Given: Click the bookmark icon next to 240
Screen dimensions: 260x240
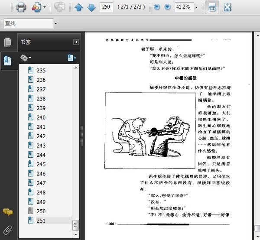Looking at the screenshot, I should (x=31, y=117).
